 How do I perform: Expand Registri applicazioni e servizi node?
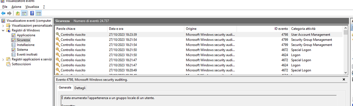[3, 59]
